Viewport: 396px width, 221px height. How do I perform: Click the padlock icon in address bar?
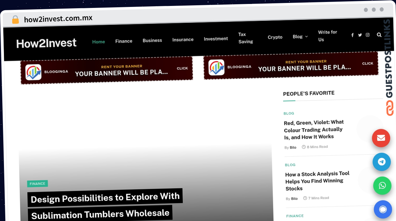point(16,19)
